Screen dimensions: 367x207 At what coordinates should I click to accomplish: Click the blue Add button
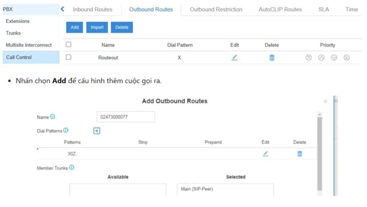(75, 27)
